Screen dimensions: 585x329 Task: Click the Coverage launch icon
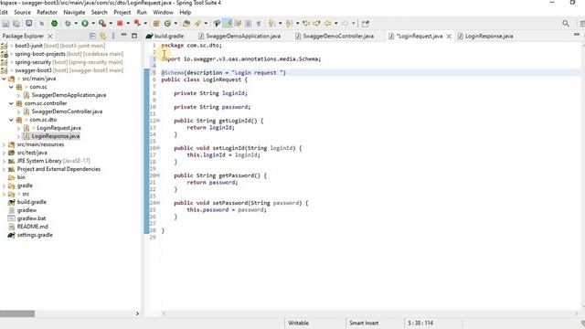tap(102, 24)
